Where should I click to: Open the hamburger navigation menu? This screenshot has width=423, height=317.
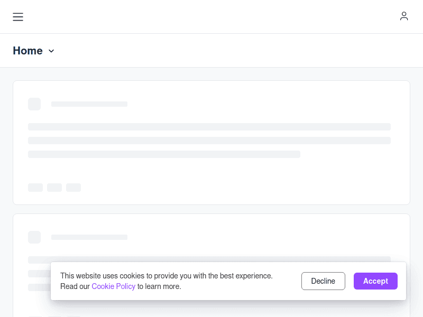tap(18, 17)
